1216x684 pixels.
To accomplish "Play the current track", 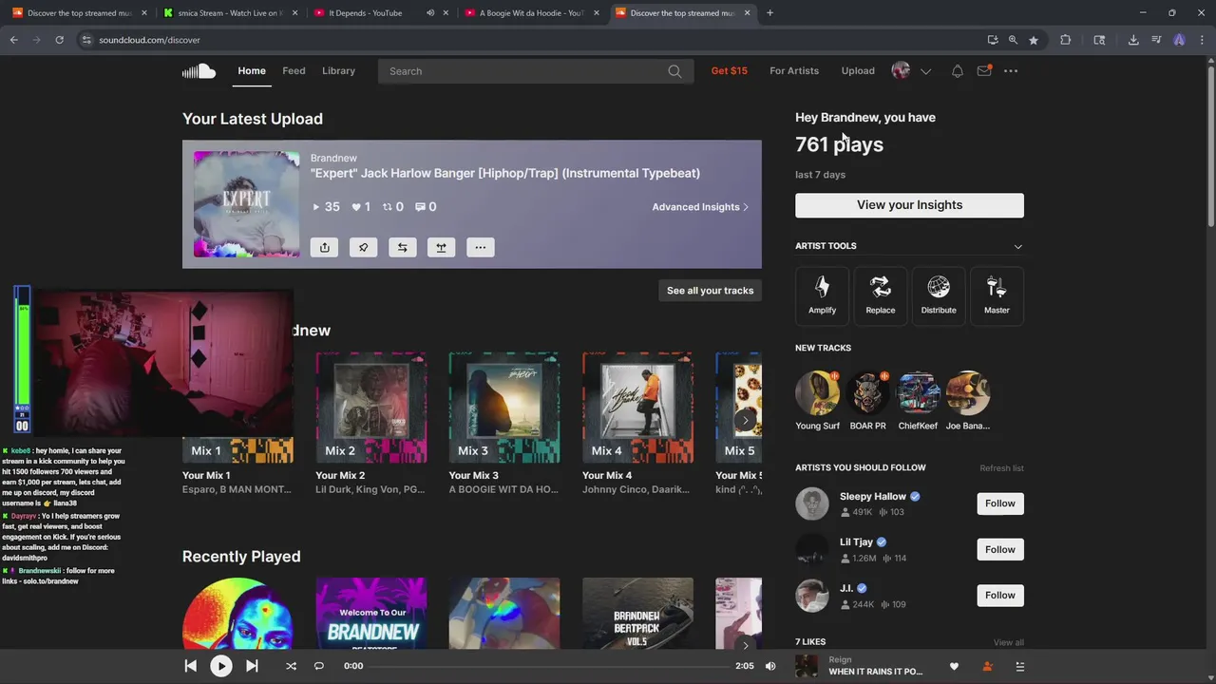I will pyautogui.click(x=220, y=666).
